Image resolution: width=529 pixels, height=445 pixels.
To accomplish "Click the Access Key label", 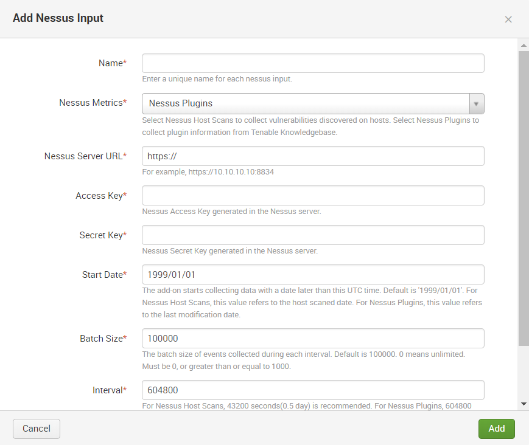I will point(101,195).
